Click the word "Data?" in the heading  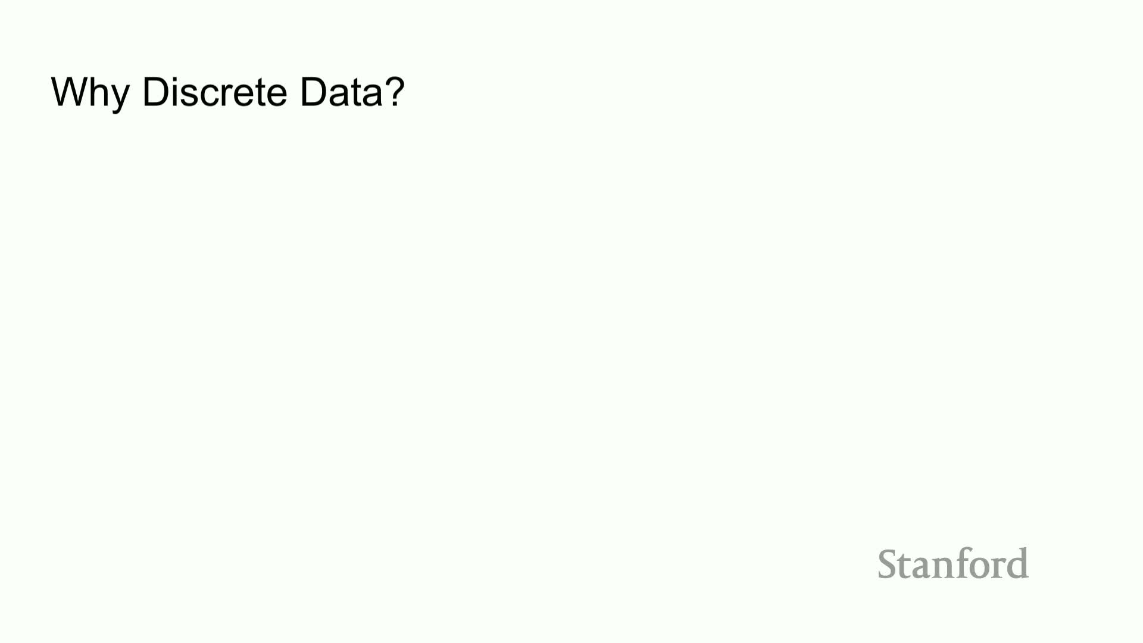pyautogui.click(x=352, y=92)
